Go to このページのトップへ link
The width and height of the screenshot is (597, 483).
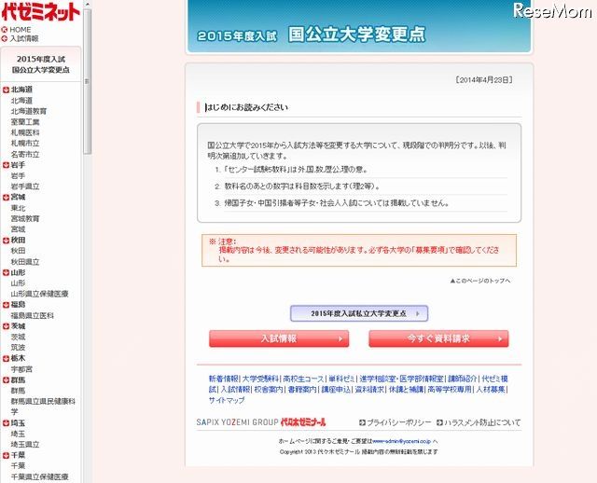tap(480, 281)
